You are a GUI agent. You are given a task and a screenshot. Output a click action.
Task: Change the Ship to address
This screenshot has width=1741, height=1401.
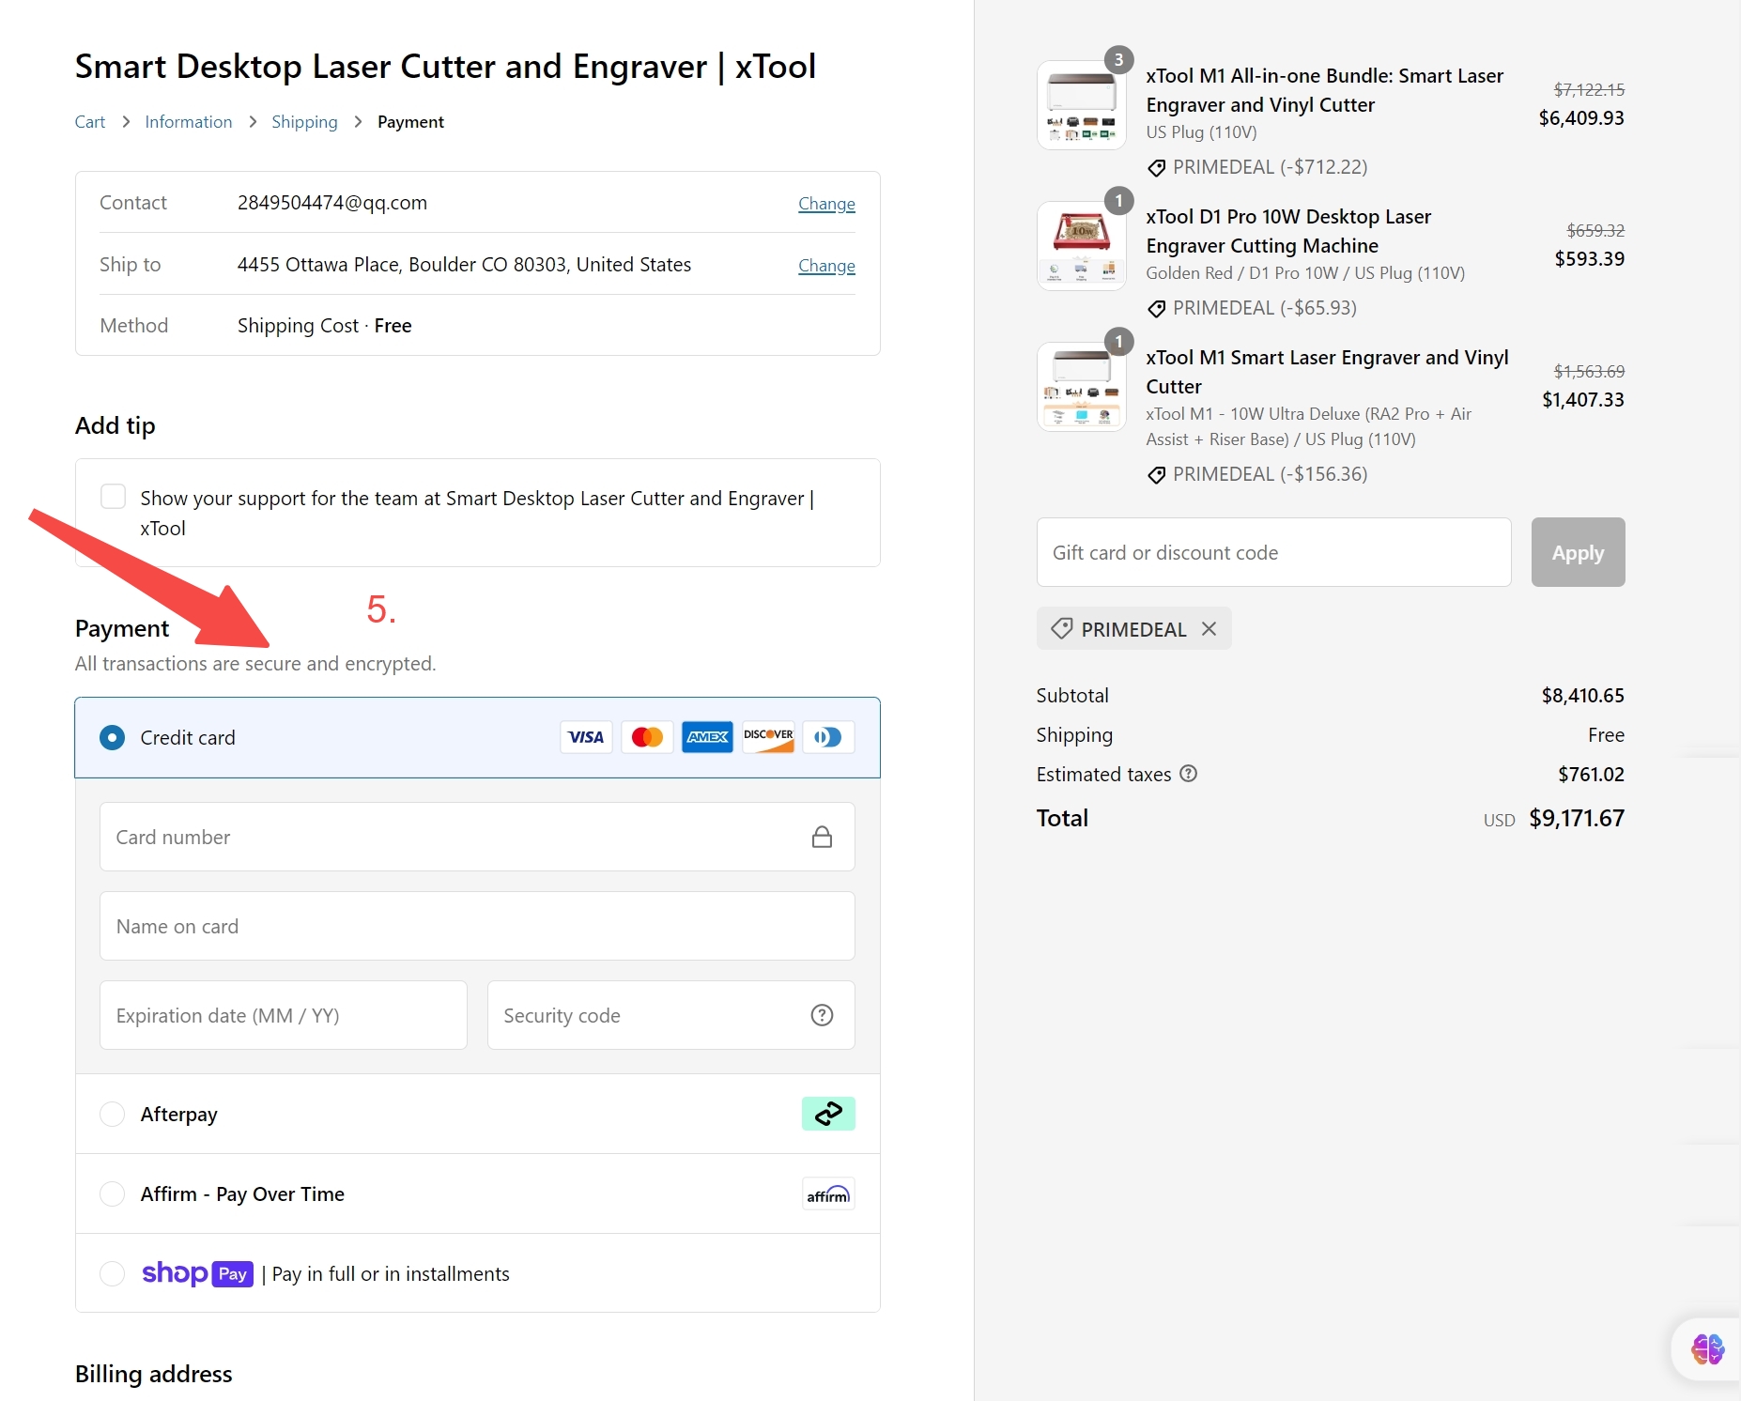click(x=826, y=266)
